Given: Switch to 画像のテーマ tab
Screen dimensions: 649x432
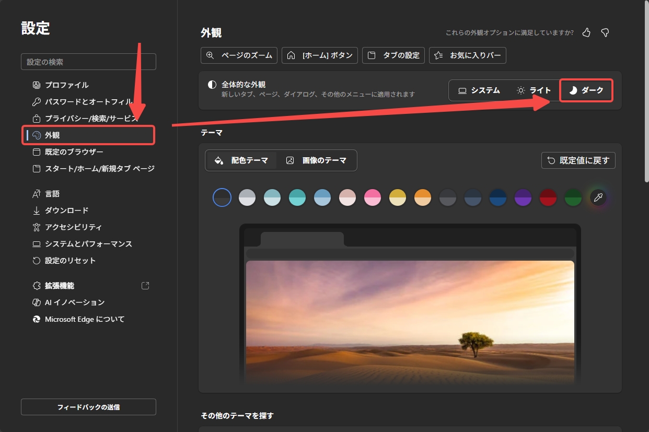Looking at the screenshot, I should click(317, 160).
